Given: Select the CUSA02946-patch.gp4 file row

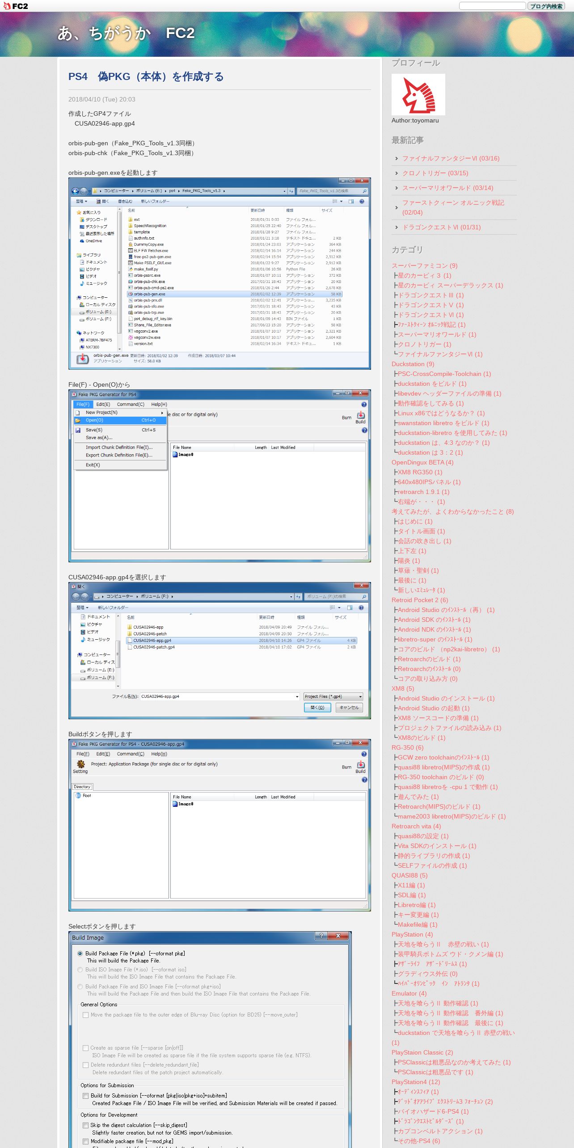Looking at the screenshot, I should coord(241,647).
